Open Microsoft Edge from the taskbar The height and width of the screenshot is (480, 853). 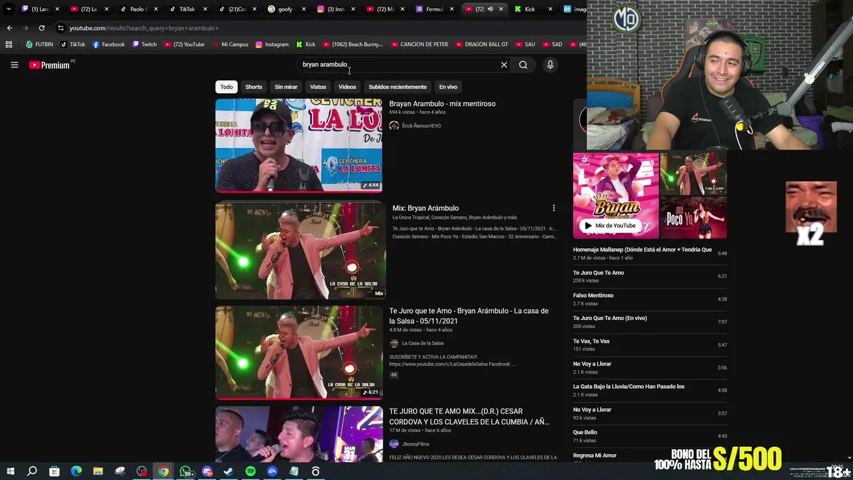76,471
